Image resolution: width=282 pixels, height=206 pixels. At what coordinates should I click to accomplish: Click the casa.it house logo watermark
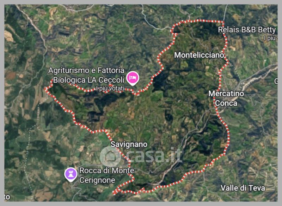click(110, 156)
